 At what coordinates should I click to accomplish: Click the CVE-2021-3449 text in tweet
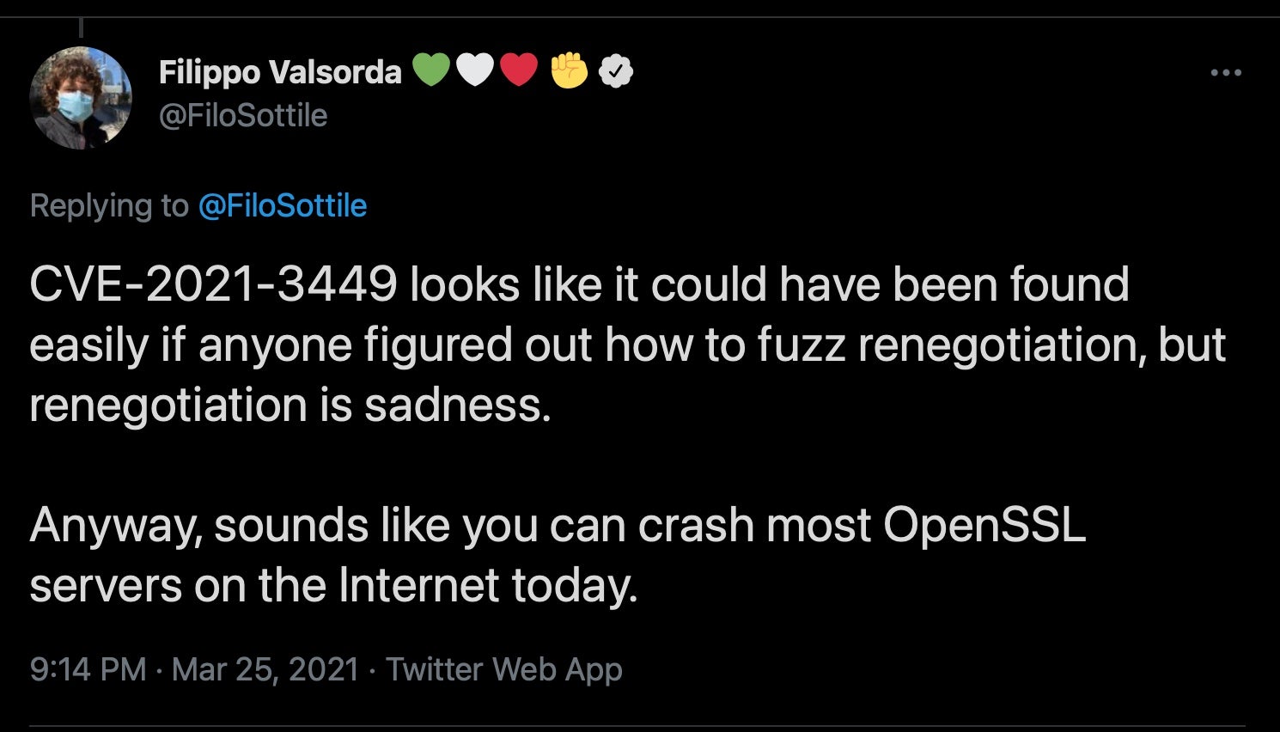(213, 284)
